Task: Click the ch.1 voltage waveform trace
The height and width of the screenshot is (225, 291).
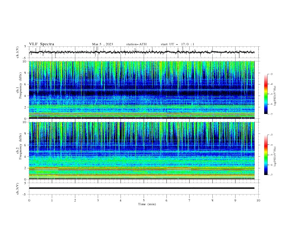Action: 141,52
